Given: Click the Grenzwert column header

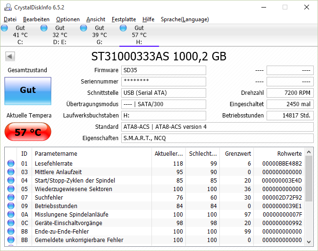Looking at the screenshot, I should tap(237, 154).
